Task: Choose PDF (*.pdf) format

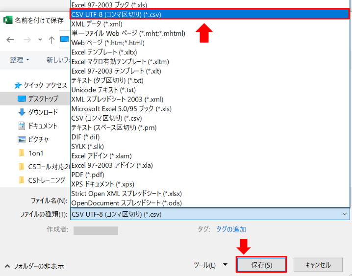Action: coord(210,175)
